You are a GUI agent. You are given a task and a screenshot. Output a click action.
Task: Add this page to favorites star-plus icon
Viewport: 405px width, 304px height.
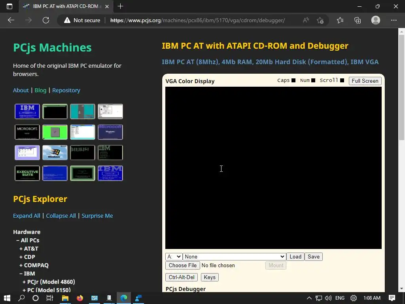click(320, 20)
